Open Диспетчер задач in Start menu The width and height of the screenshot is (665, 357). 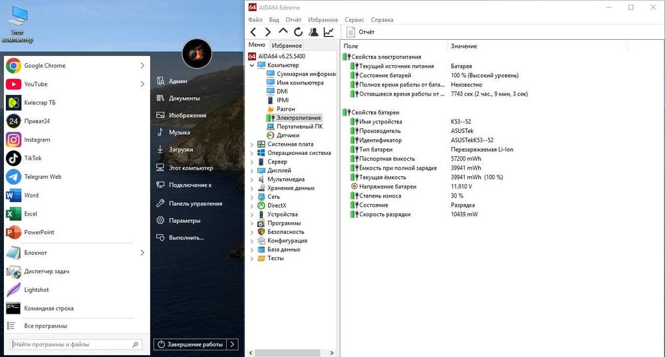[76, 271]
